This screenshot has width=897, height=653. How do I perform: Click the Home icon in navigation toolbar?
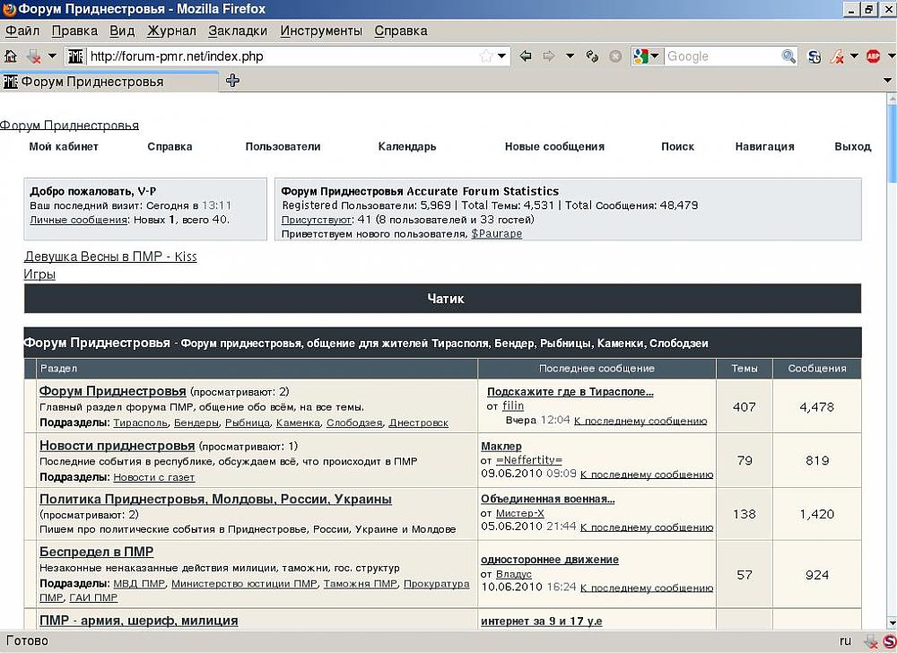pyautogui.click(x=11, y=56)
